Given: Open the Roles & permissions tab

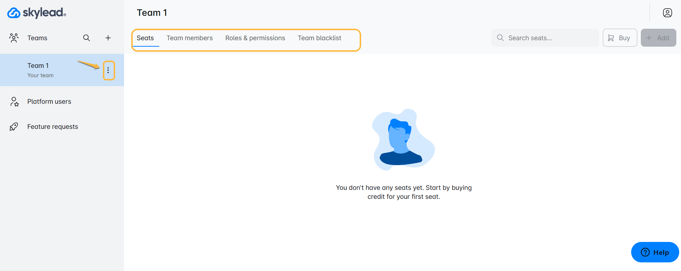Looking at the screenshot, I should coord(255,38).
